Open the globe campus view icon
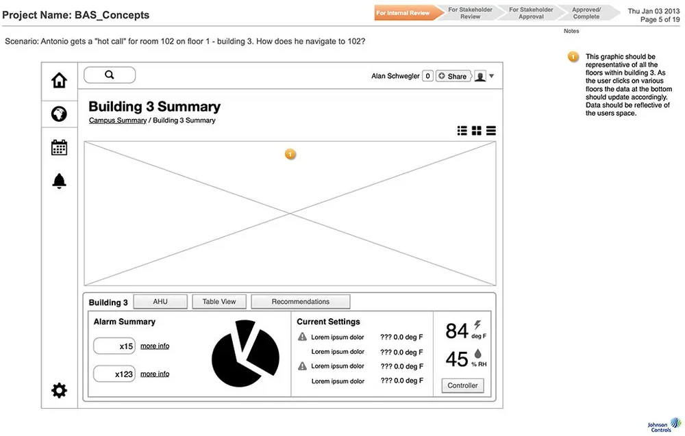The width and height of the screenshot is (685, 436). pyautogui.click(x=59, y=114)
